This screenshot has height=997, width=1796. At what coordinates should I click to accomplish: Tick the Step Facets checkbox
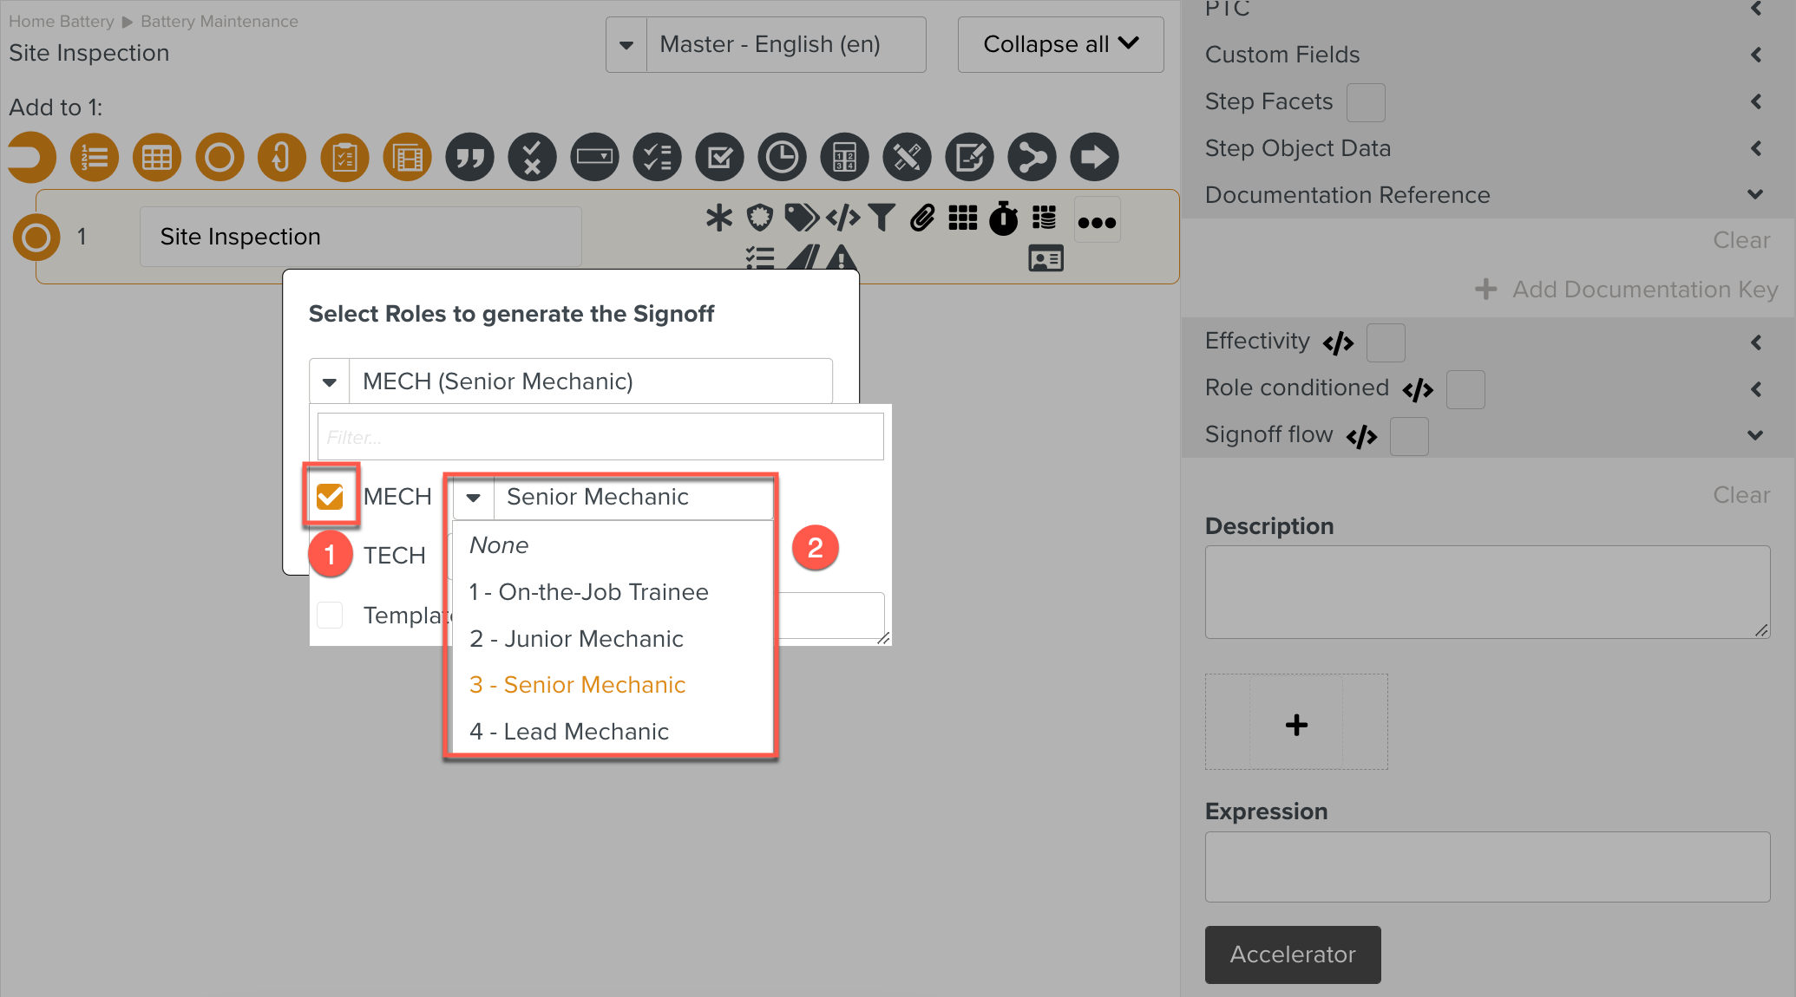1365,102
